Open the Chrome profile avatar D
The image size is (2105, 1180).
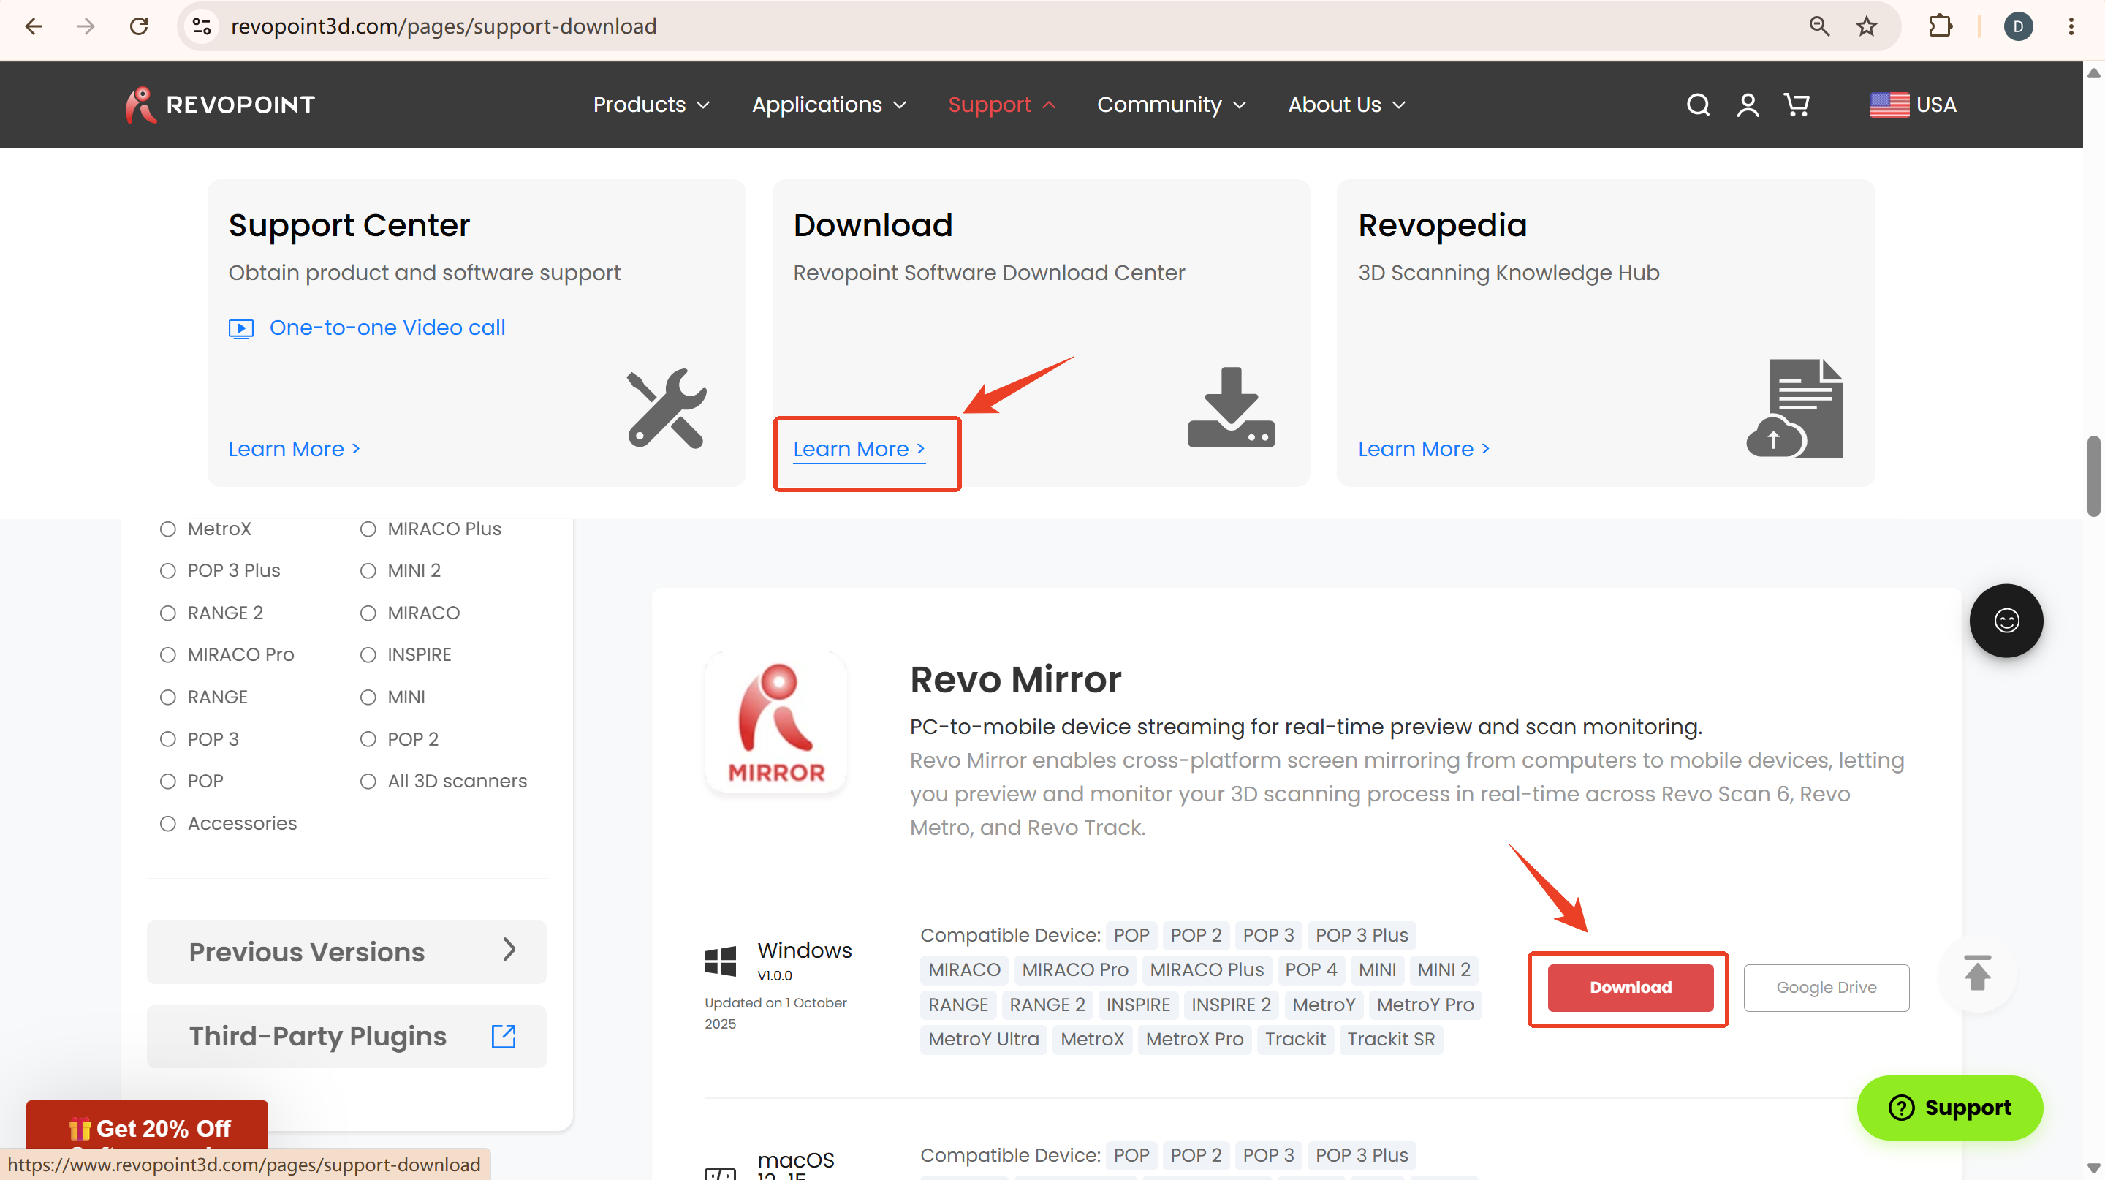click(x=2017, y=26)
